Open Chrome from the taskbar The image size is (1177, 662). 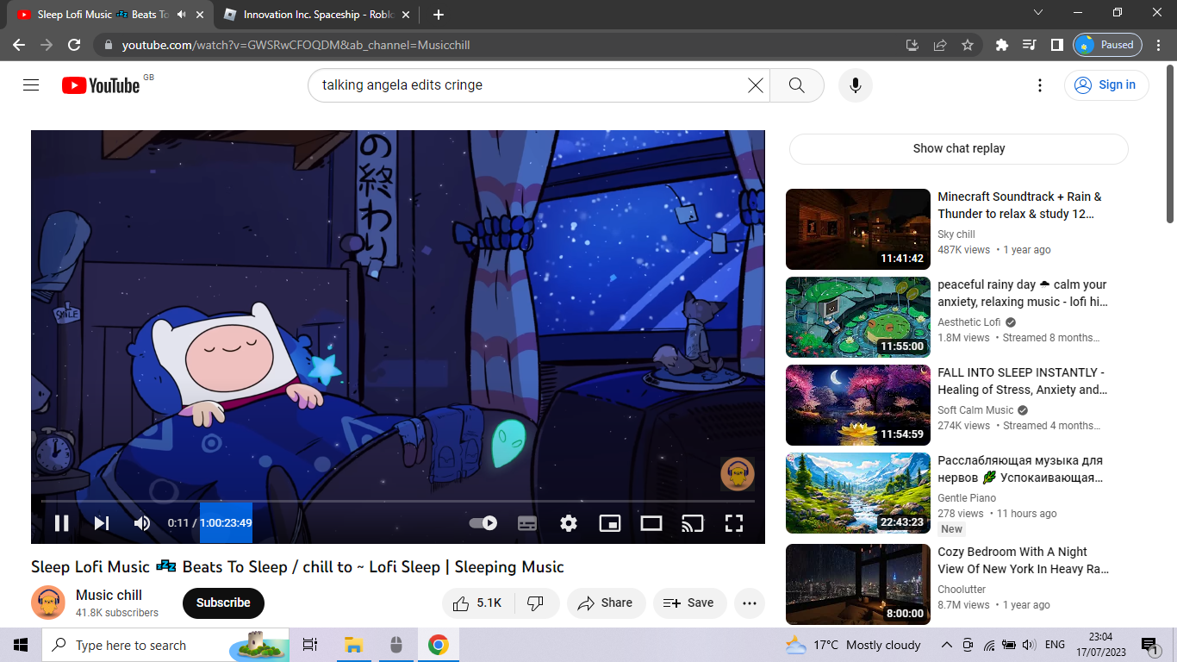[439, 645]
